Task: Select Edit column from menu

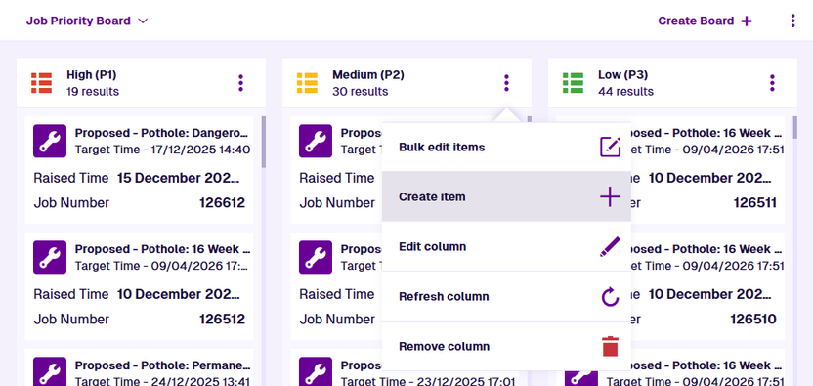Action: coord(506,246)
